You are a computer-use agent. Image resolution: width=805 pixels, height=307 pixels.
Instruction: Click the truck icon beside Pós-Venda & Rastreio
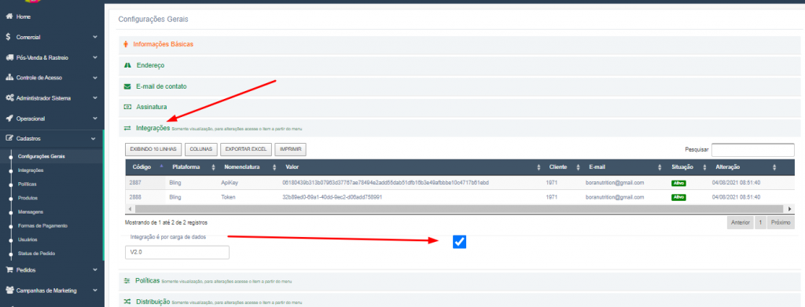click(9, 57)
